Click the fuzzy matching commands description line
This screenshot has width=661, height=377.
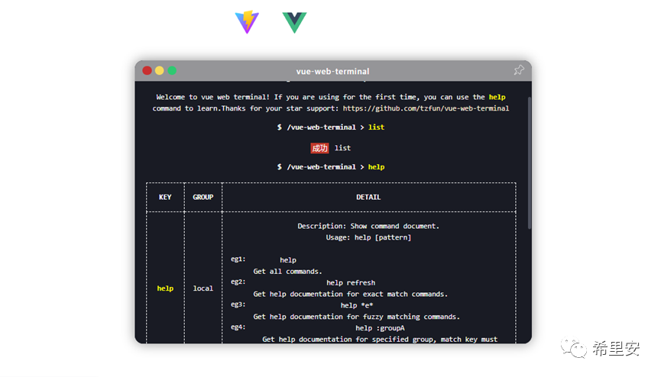coord(356,317)
